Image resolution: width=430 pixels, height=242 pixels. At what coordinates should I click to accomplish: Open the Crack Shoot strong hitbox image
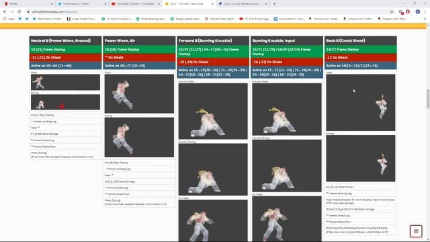(361, 159)
